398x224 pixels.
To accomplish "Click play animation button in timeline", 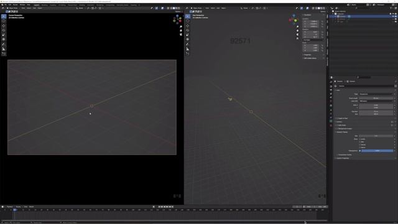I will coord(167,207).
